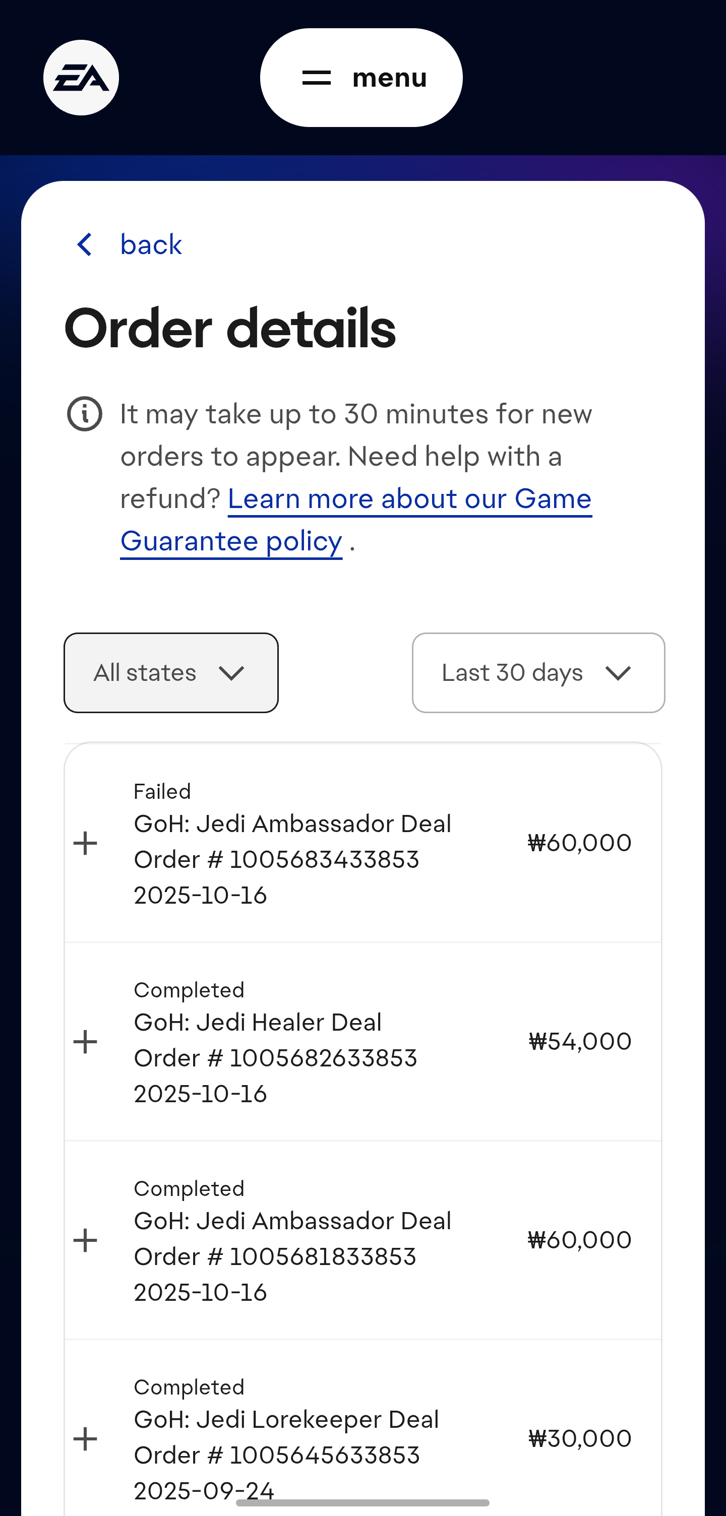Tap the ₩54,000 price of Healer Deal
Viewport: 726px width, 1516px height.
tap(580, 1042)
